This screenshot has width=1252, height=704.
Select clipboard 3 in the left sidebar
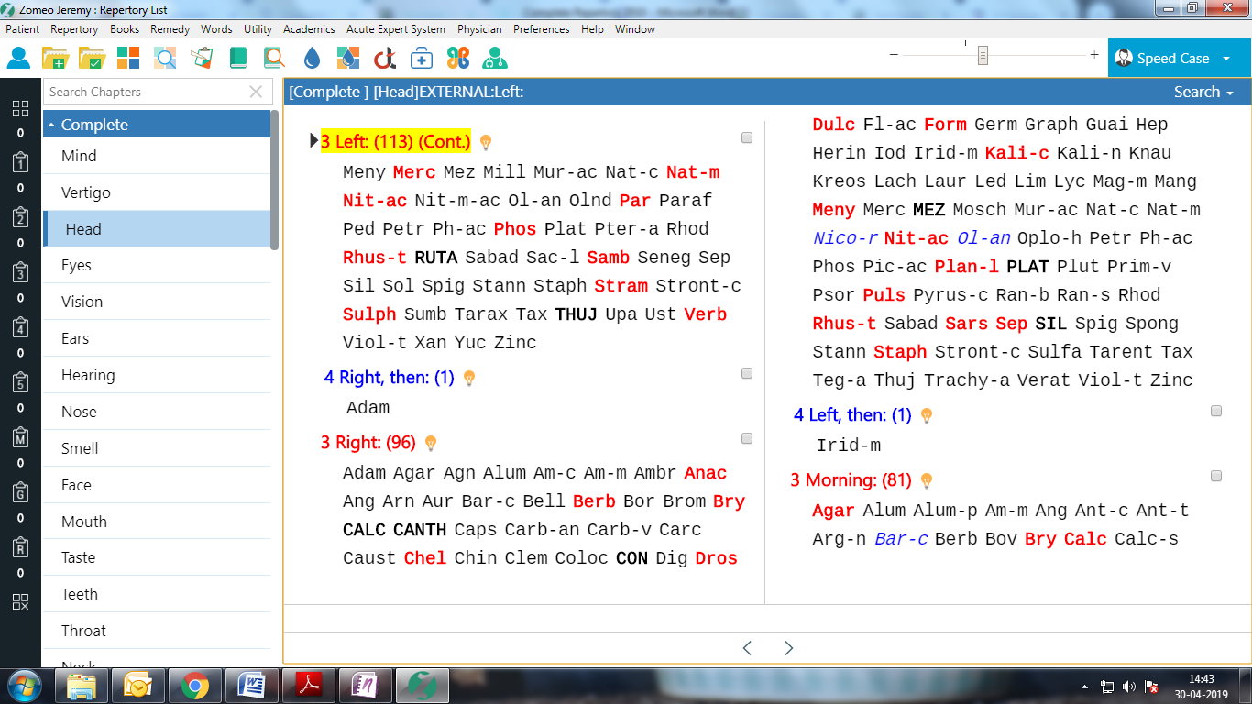[x=20, y=273]
